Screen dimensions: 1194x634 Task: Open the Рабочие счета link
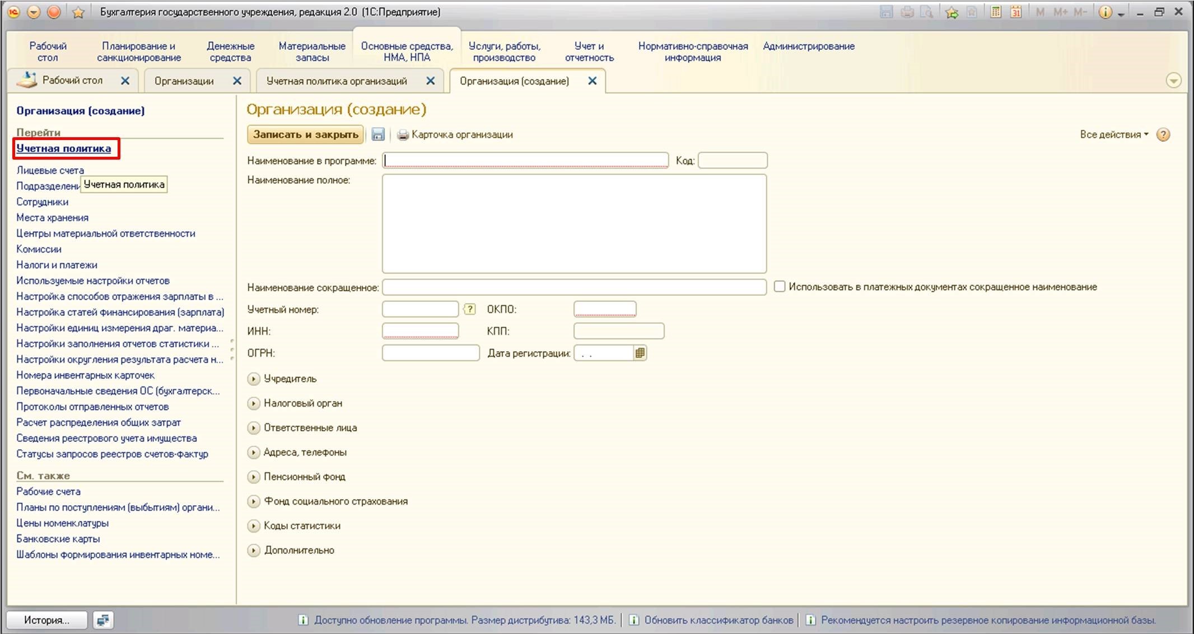click(48, 492)
